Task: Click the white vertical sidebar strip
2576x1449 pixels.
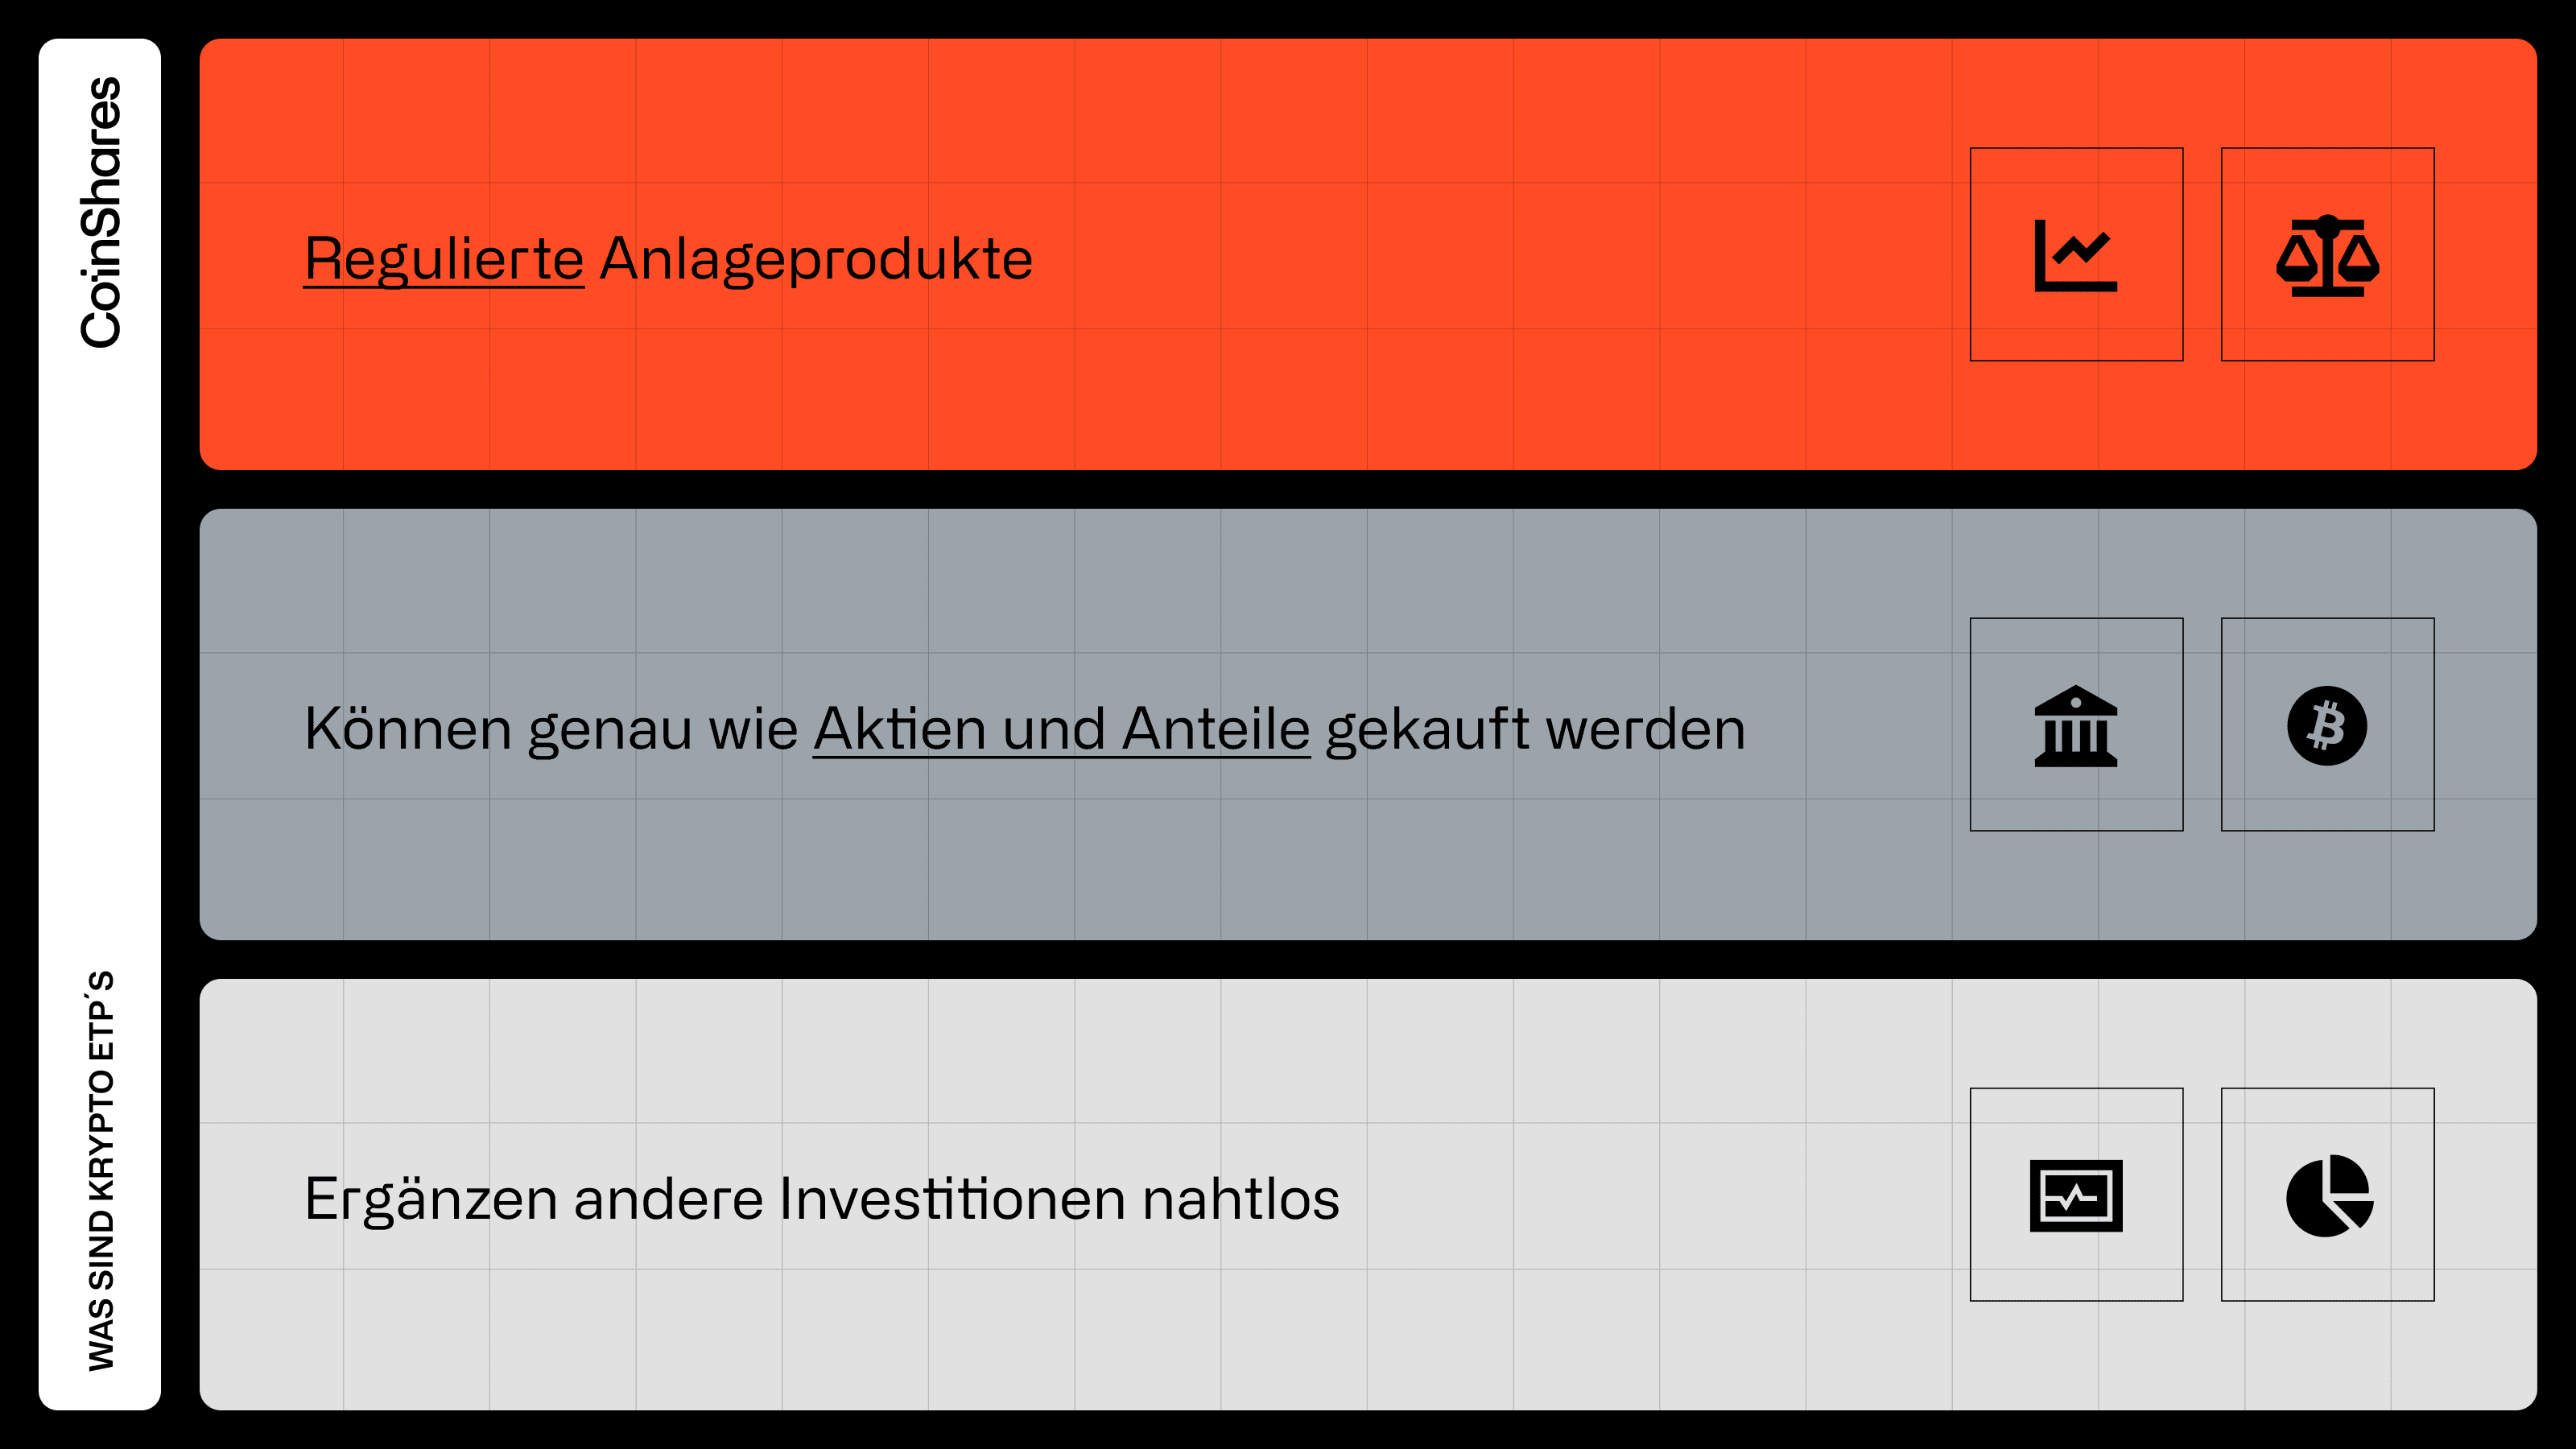Action: tap(100, 724)
